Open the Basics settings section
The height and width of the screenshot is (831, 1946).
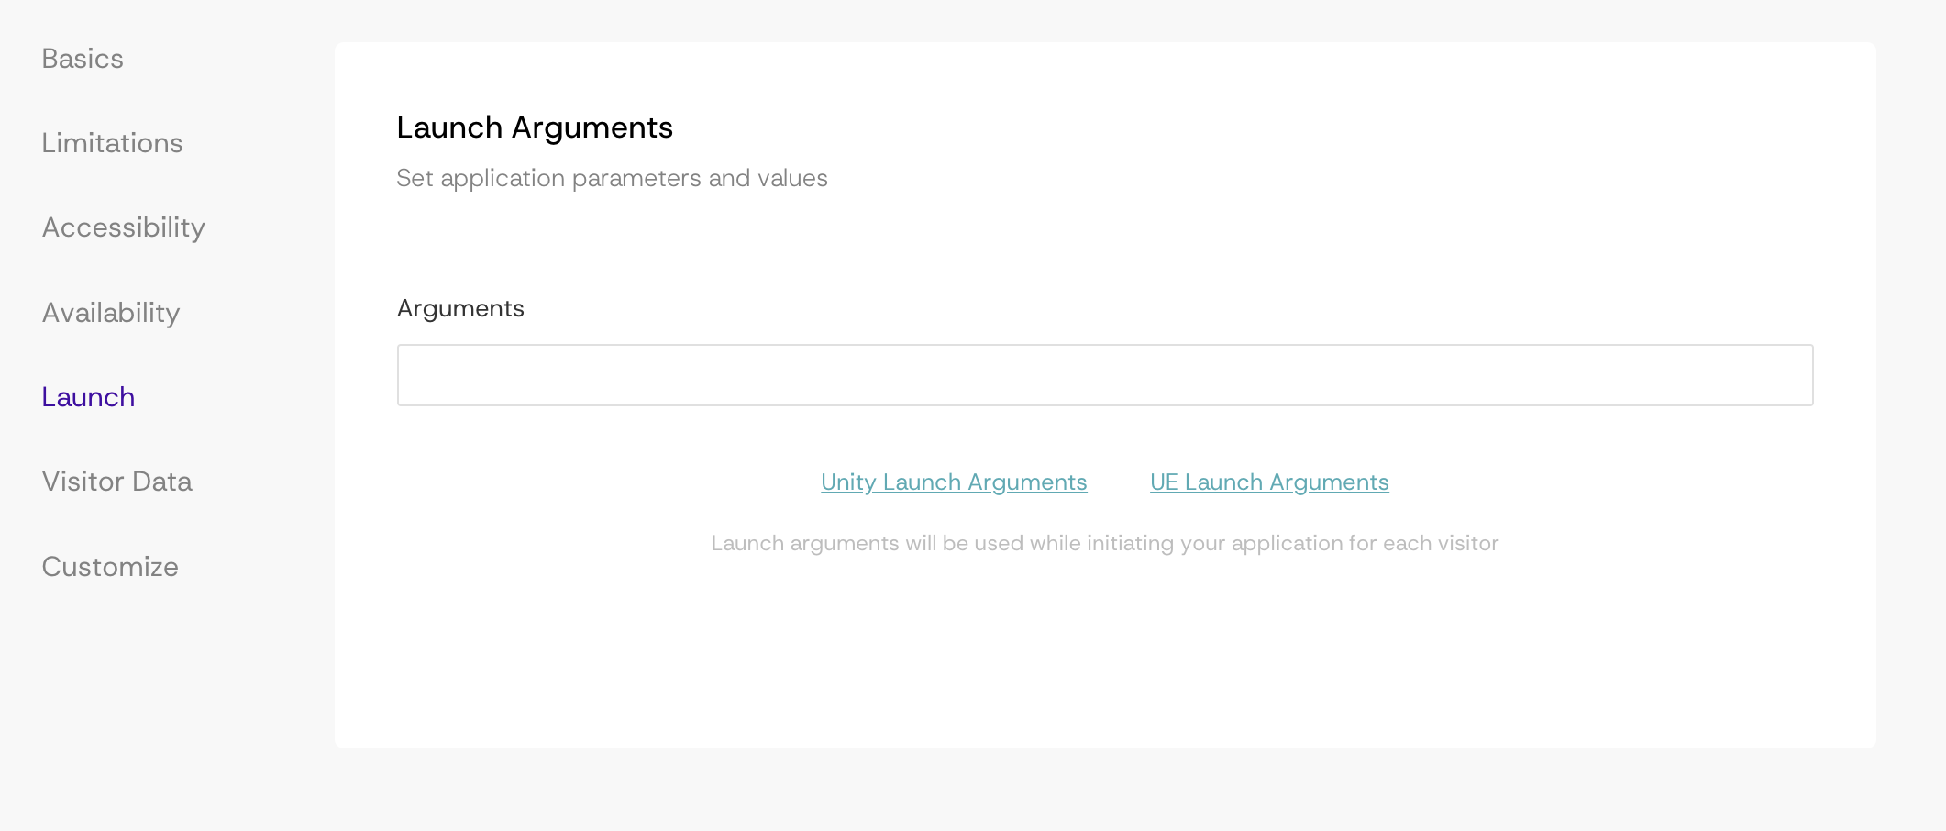[x=83, y=59]
